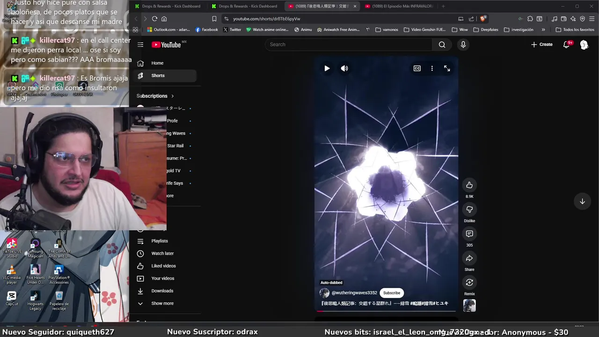The width and height of the screenshot is (599, 337).
Task: Reload the current page
Action: [154, 19]
